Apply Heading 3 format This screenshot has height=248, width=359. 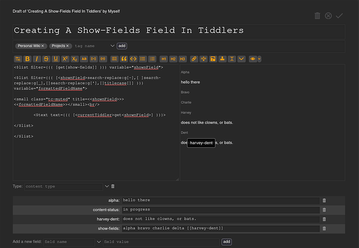183,59
